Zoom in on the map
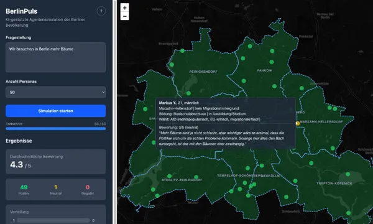This screenshot has height=224, width=373. click(x=125, y=7)
